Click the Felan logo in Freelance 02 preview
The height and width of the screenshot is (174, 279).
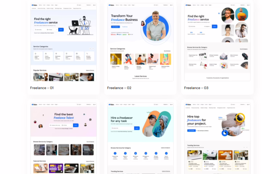point(111,5)
